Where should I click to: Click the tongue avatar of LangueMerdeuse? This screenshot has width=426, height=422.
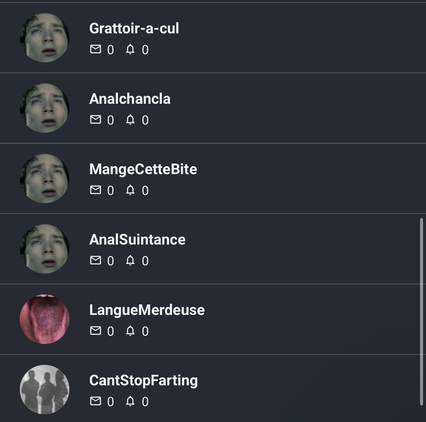[45, 319]
